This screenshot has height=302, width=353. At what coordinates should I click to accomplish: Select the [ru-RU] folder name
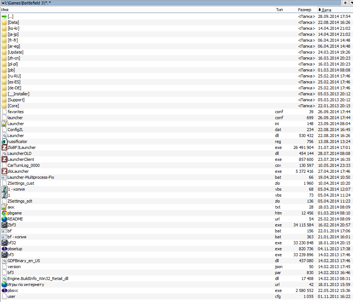click(14, 76)
